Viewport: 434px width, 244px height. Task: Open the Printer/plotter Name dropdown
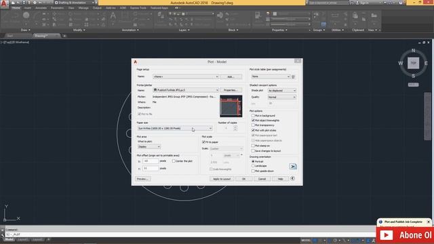click(x=186, y=90)
